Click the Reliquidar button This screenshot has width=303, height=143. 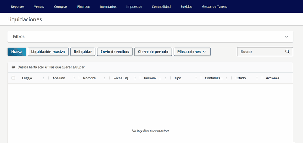(83, 52)
